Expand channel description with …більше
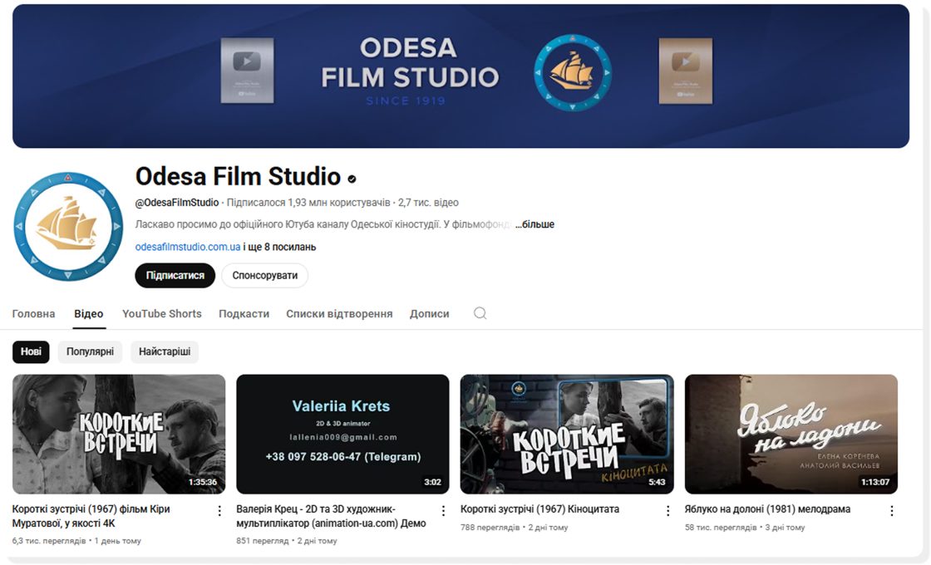Viewport: 931px width, 565px height. click(534, 224)
